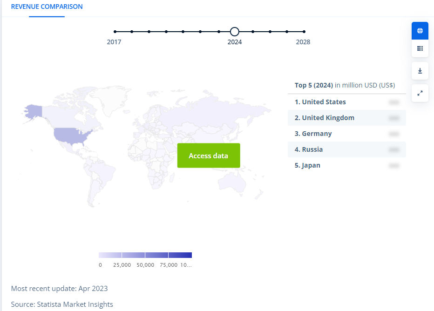Click the highlighted United States on the map

[x=72, y=135]
